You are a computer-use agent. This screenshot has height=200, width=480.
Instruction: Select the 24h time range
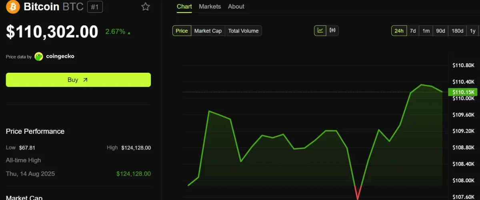point(399,31)
